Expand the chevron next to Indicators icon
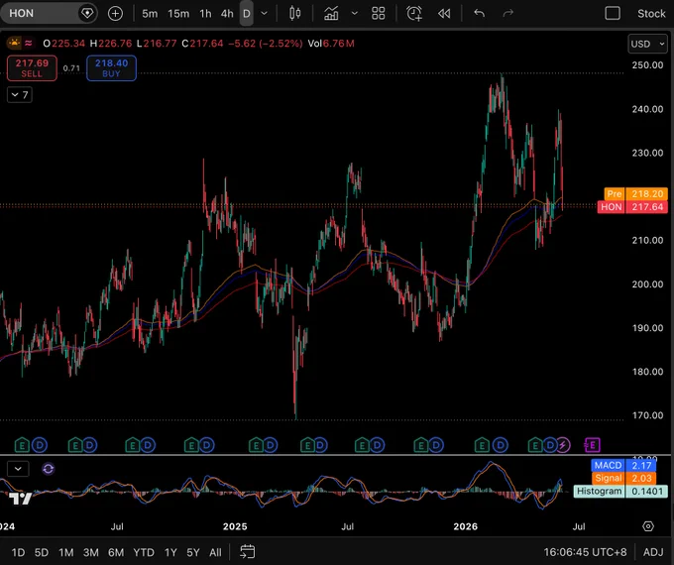 point(355,13)
